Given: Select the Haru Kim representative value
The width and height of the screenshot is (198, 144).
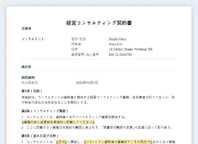Looking at the screenshot, I should pyautogui.click(x=116, y=44).
